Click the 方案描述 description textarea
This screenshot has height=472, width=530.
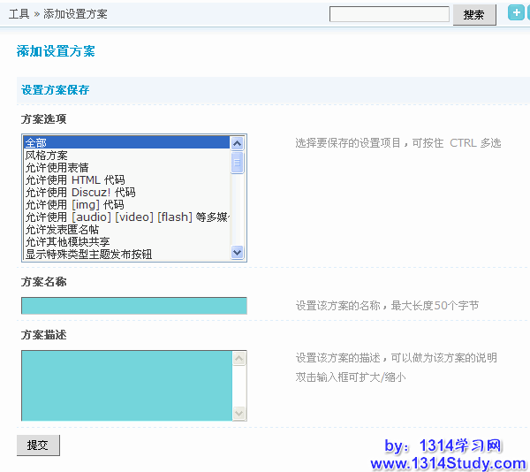click(126, 385)
